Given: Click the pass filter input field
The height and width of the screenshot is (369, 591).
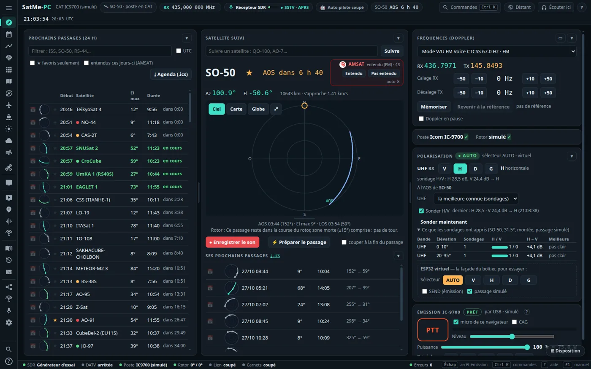Looking at the screenshot, I should [x=100, y=51].
